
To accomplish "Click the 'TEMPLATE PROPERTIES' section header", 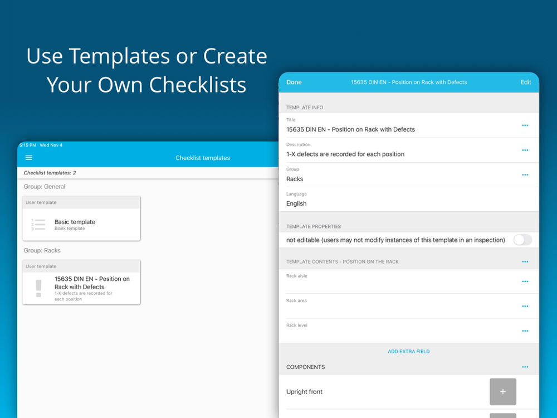I will (313, 226).
